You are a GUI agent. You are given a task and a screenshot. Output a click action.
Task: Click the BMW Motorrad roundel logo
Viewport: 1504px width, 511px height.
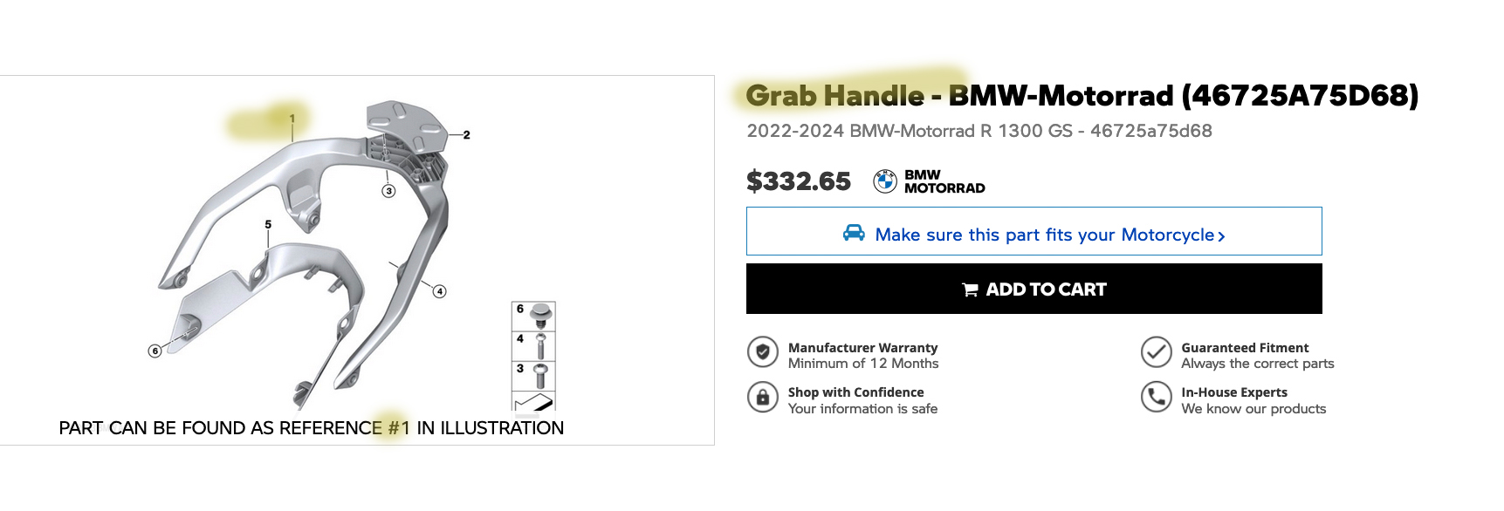(885, 181)
